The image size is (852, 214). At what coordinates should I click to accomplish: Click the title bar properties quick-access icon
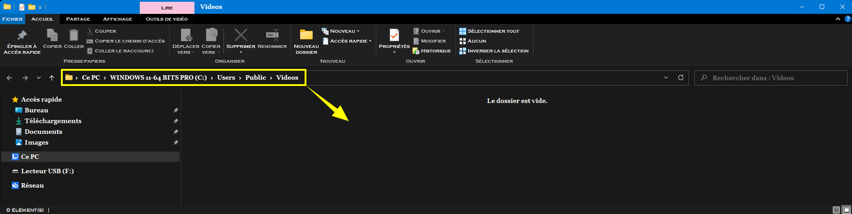coord(22,7)
